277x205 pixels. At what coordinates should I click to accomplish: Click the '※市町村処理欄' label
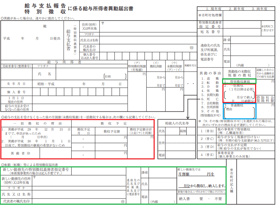point(210,15)
